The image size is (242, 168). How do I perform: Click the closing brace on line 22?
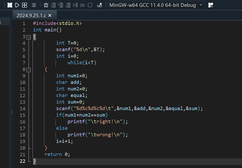(34, 161)
